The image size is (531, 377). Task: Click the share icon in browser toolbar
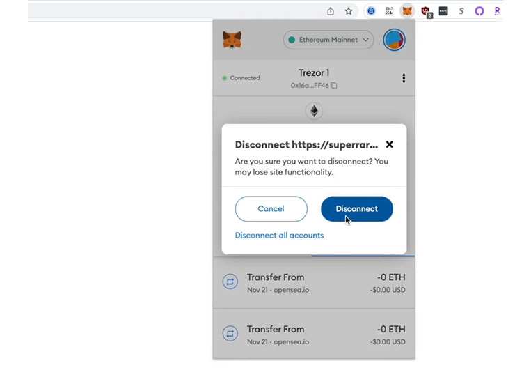point(331,11)
